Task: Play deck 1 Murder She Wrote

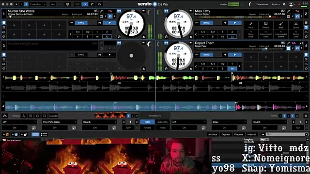Action: 109,23
